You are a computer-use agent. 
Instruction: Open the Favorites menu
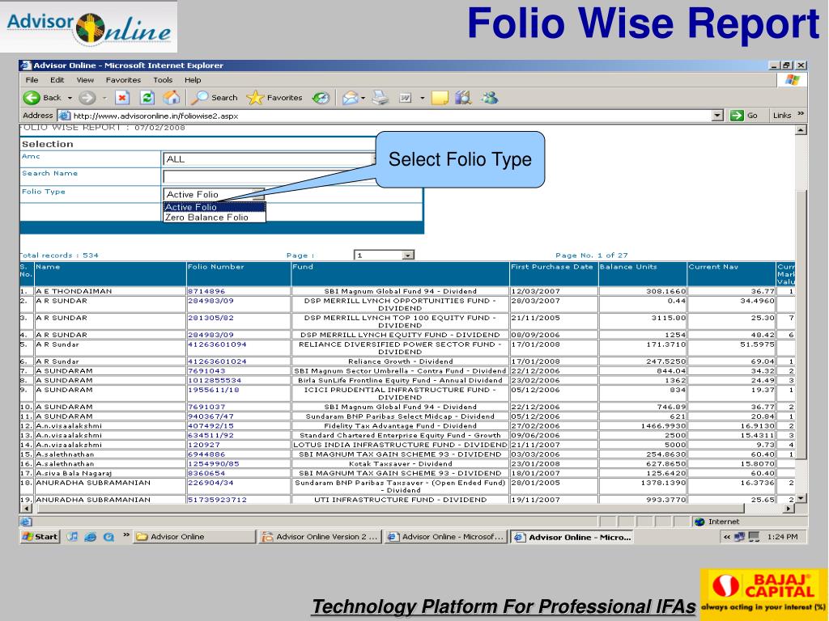[123, 80]
